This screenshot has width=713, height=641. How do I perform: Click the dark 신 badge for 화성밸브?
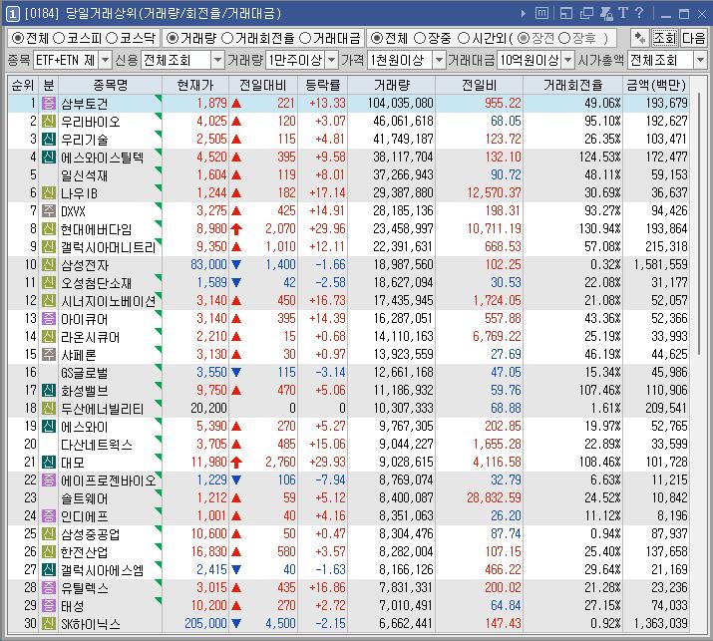[49, 391]
